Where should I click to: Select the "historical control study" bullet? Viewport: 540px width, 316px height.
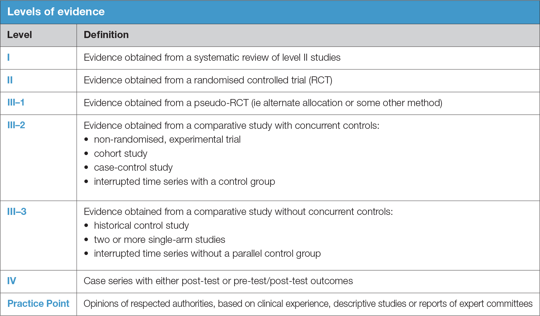pyautogui.click(x=141, y=226)
